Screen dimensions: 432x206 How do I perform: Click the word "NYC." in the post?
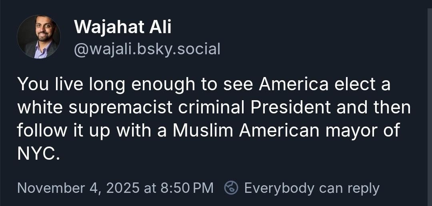tap(38, 154)
